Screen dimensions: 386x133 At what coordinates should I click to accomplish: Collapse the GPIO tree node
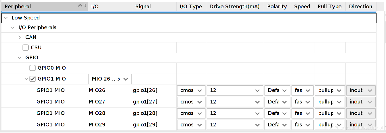pyautogui.click(x=20, y=58)
